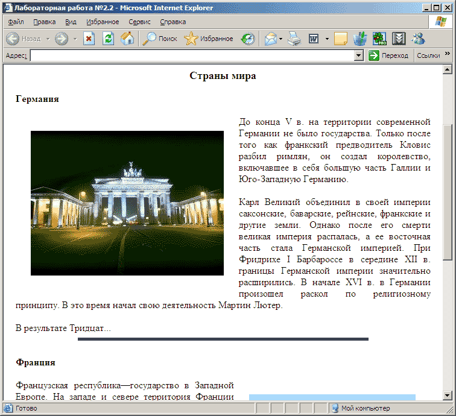456x416 pixels.
Task: Click the Переход go button
Action: [x=388, y=55]
